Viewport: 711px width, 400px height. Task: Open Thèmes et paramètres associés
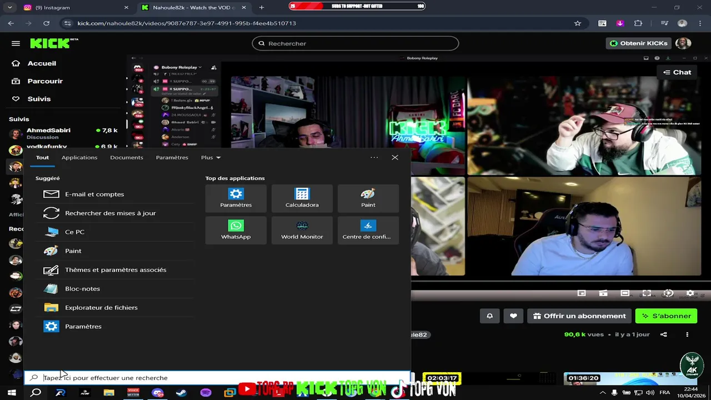point(116,269)
